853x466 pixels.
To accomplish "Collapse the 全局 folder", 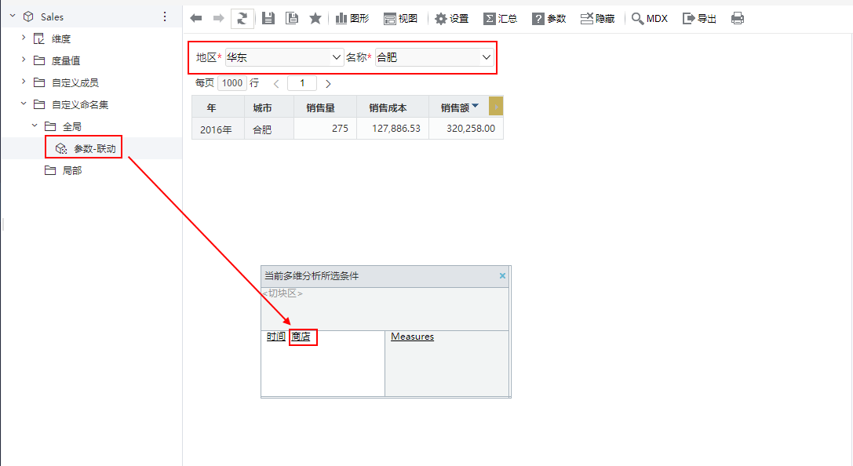I will (x=35, y=126).
